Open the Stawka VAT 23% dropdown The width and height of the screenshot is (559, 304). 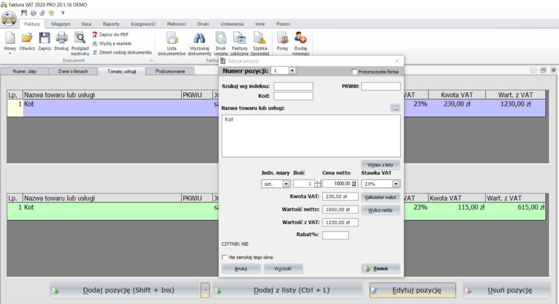click(396, 184)
